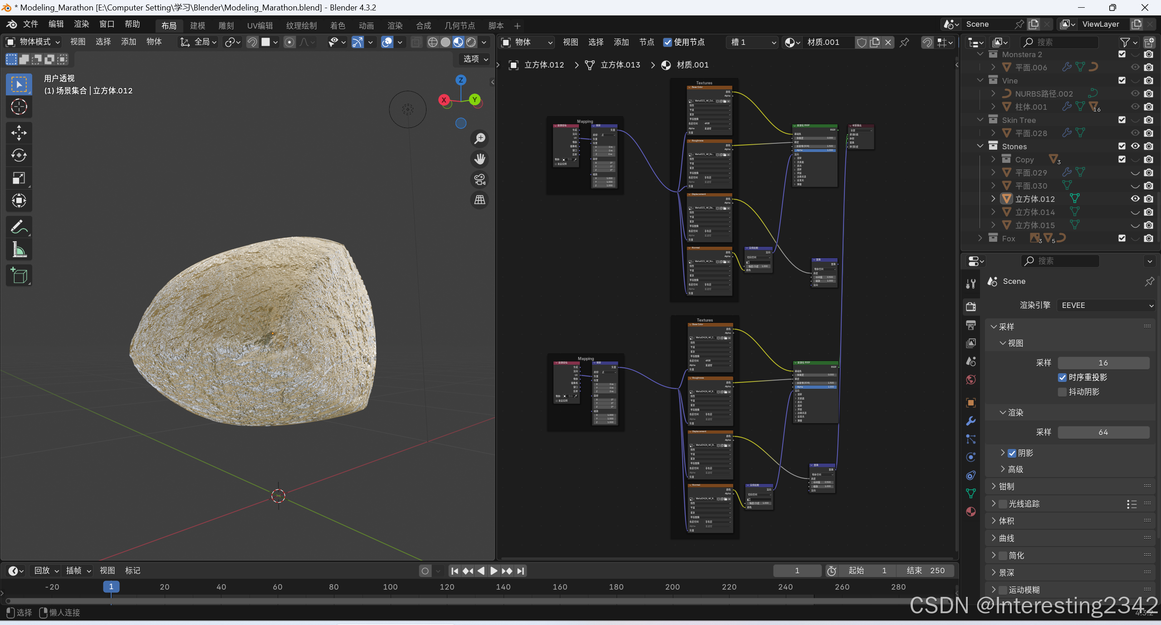The height and width of the screenshot is (625, 1161).
Task: Click the render 采样 64 field
Action: click(x=1103, y=432)
